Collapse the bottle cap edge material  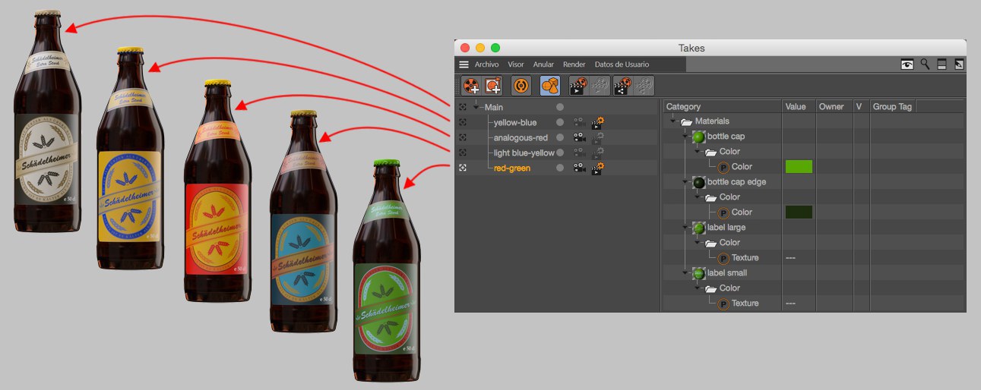685,182
